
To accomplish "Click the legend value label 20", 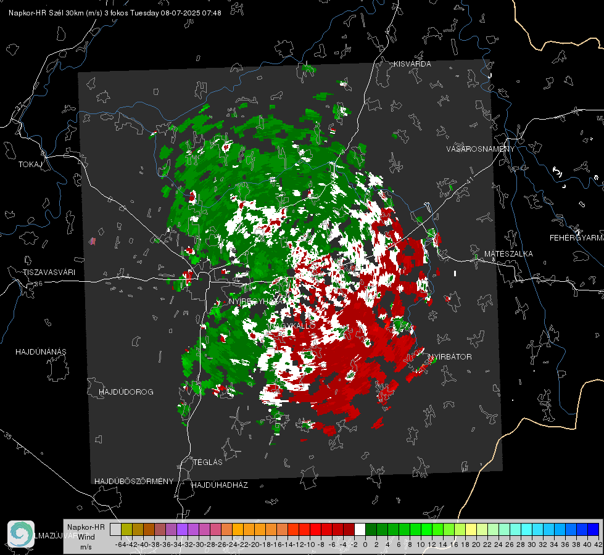I will coord(476,545).
